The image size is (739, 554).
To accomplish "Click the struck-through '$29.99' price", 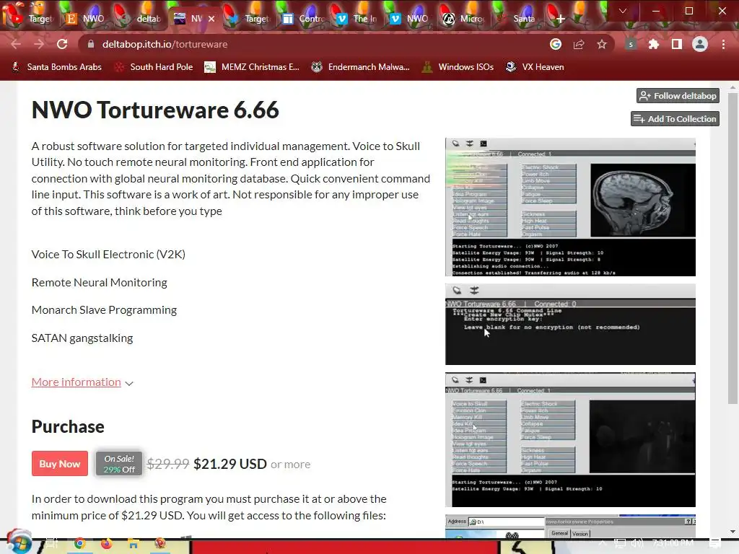I will 167,464.
